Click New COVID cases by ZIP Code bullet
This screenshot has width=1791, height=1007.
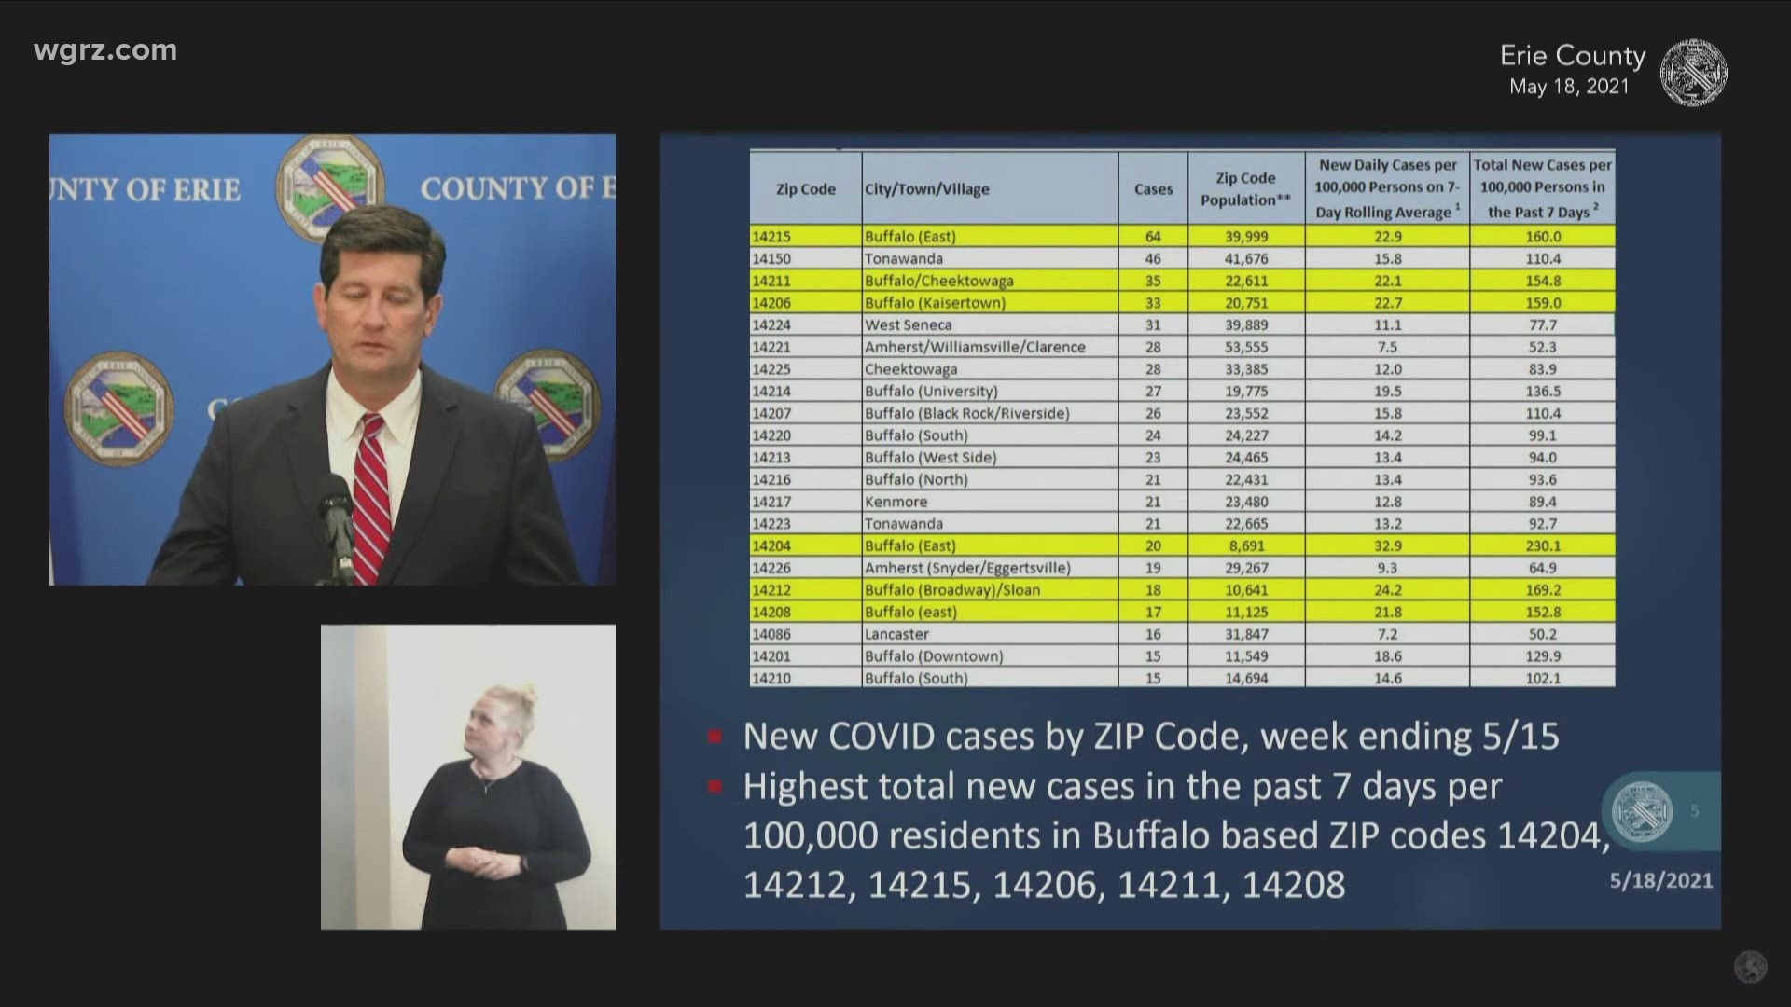tap(1150, 737)
